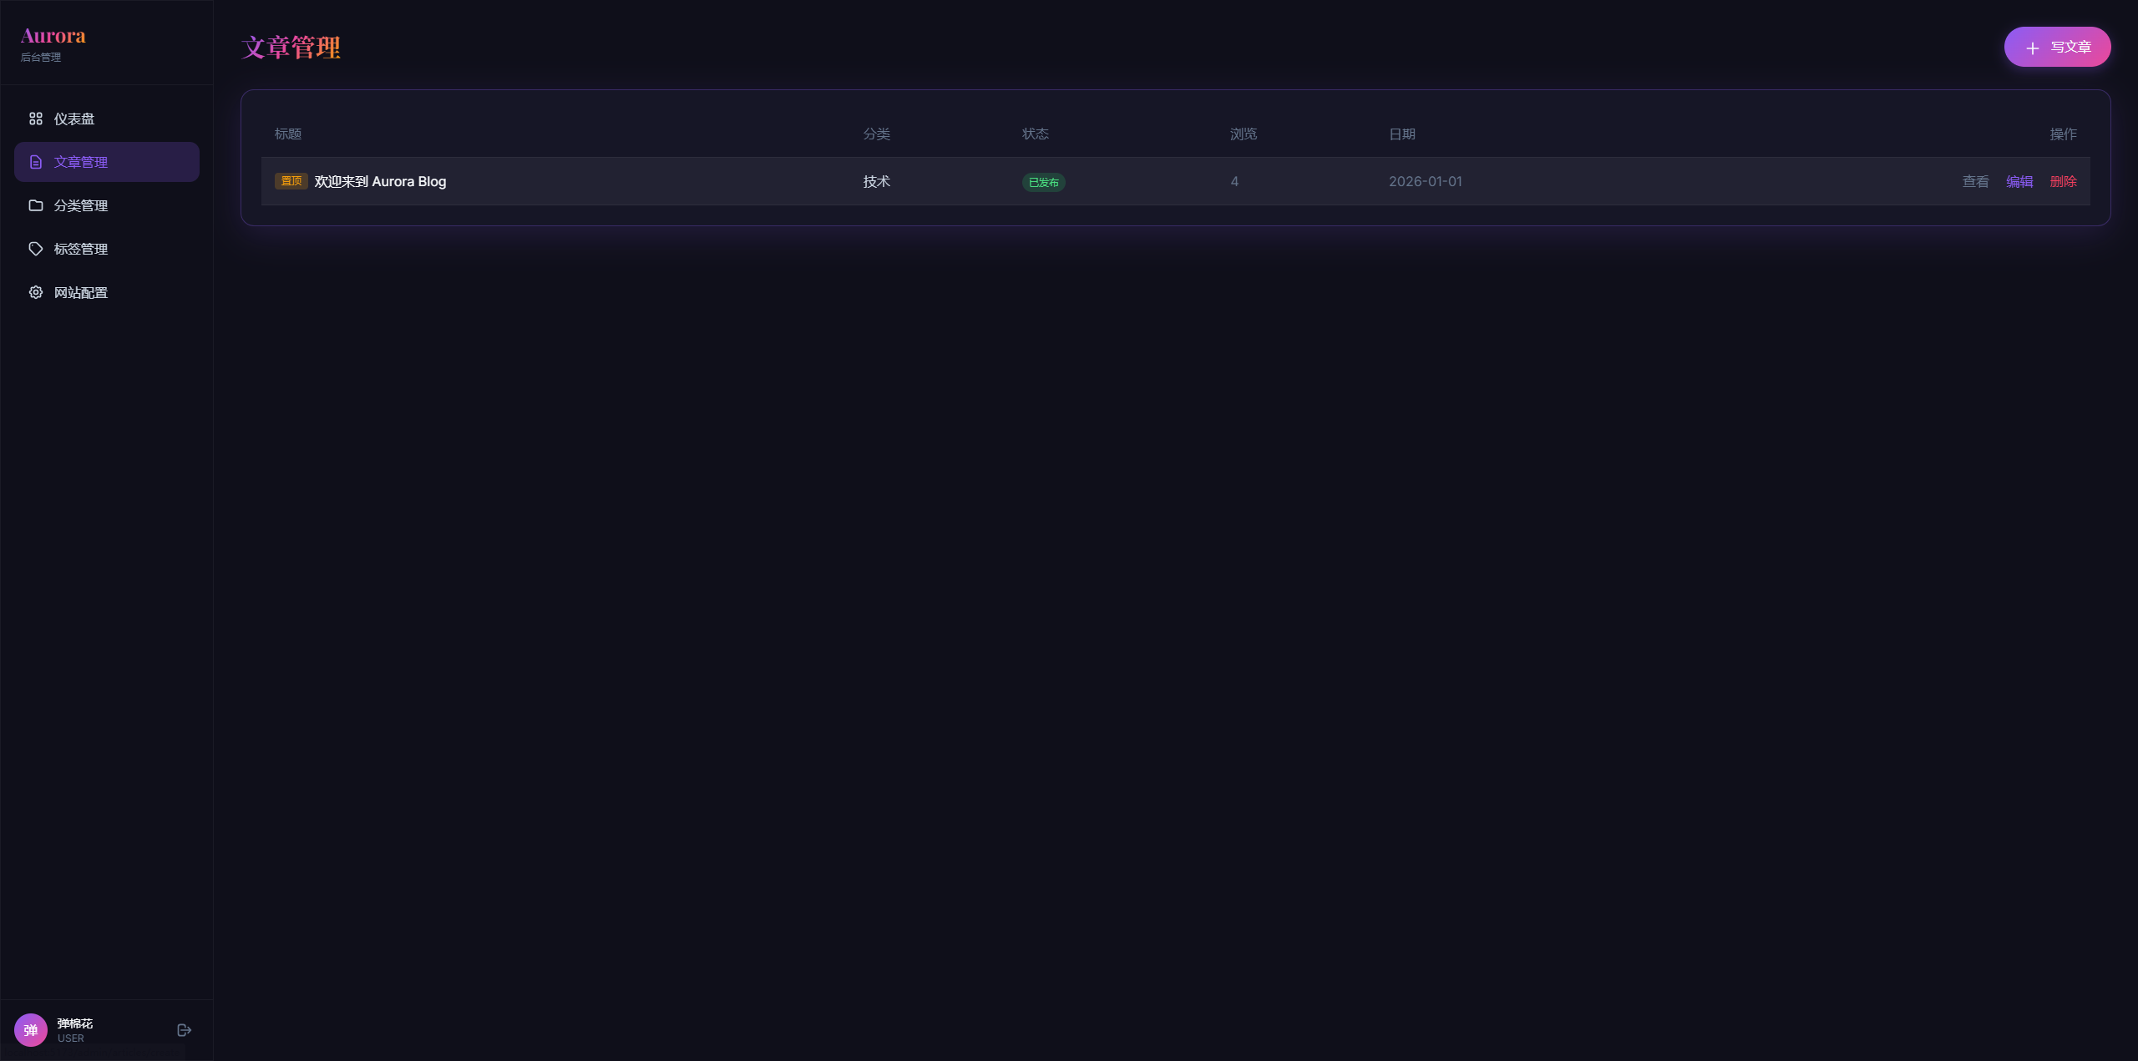2138x1061 pixels.
Task: Click the plus icon on write button
Action: point(2033,48)
